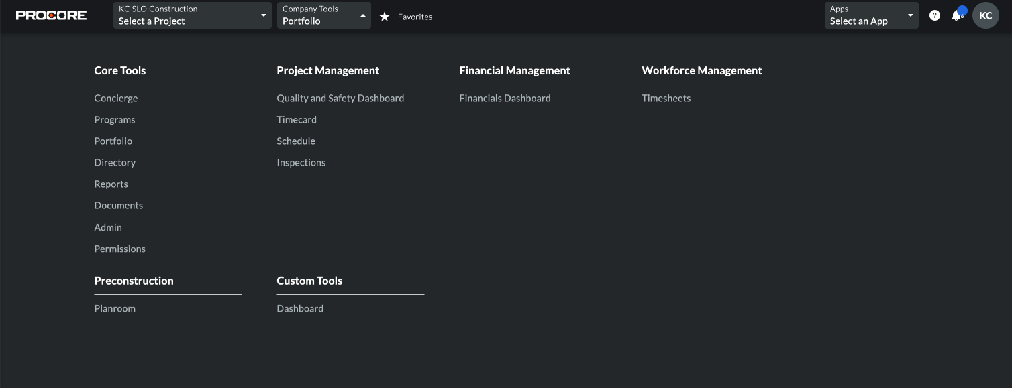This screenshot has width=1012, height=388.
Task: View the notification count badge
Action: pyautogui.click(x=962, y=9)
